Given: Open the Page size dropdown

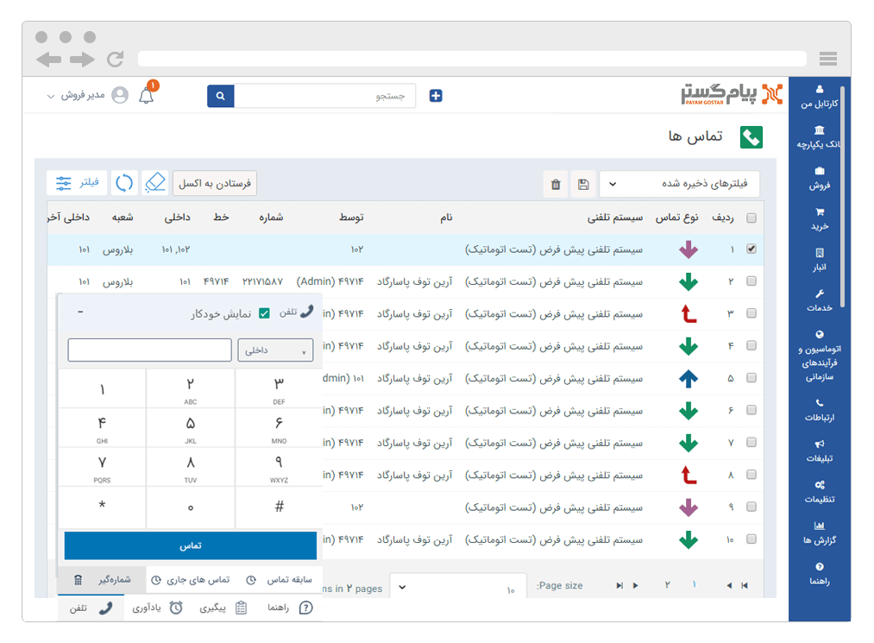Looking at the screenshot, I should [x=458, y=585].
